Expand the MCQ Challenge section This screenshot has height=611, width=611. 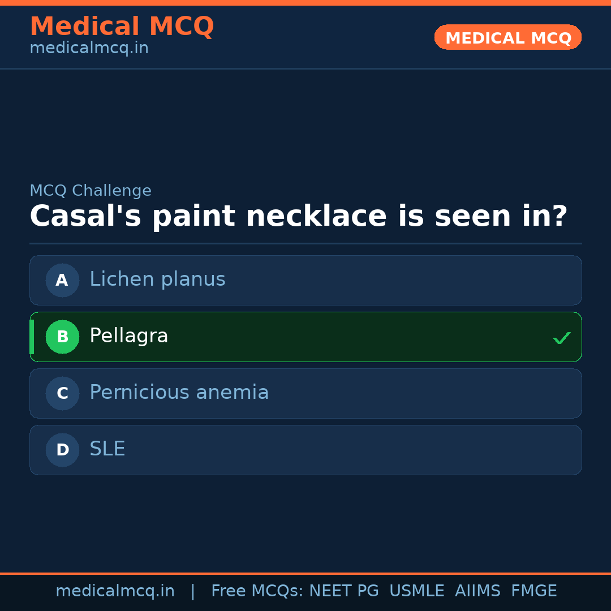91,191
